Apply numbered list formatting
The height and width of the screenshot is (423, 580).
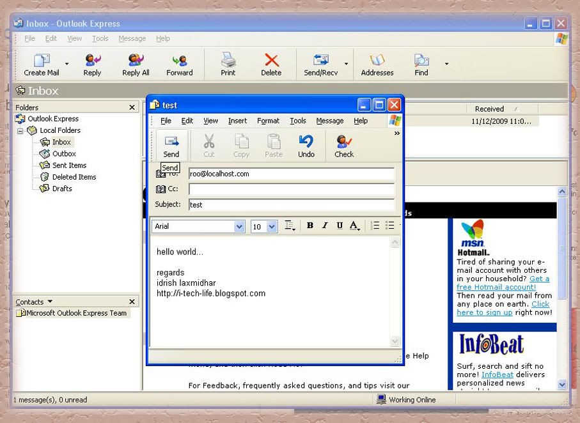375,225
